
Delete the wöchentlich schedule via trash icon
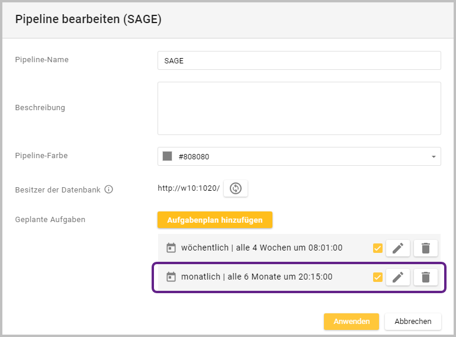point(425,248)
